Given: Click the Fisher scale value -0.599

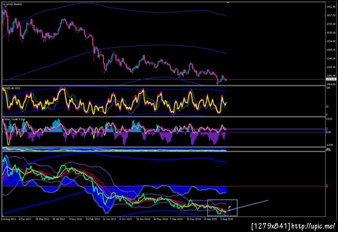Looking at the screenshot, I should 330,145.
